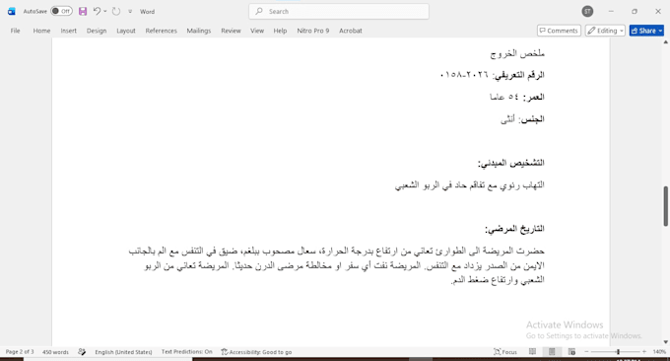Open the Mailings tab
The image size is (670, 361).
(x=199, y=31)
